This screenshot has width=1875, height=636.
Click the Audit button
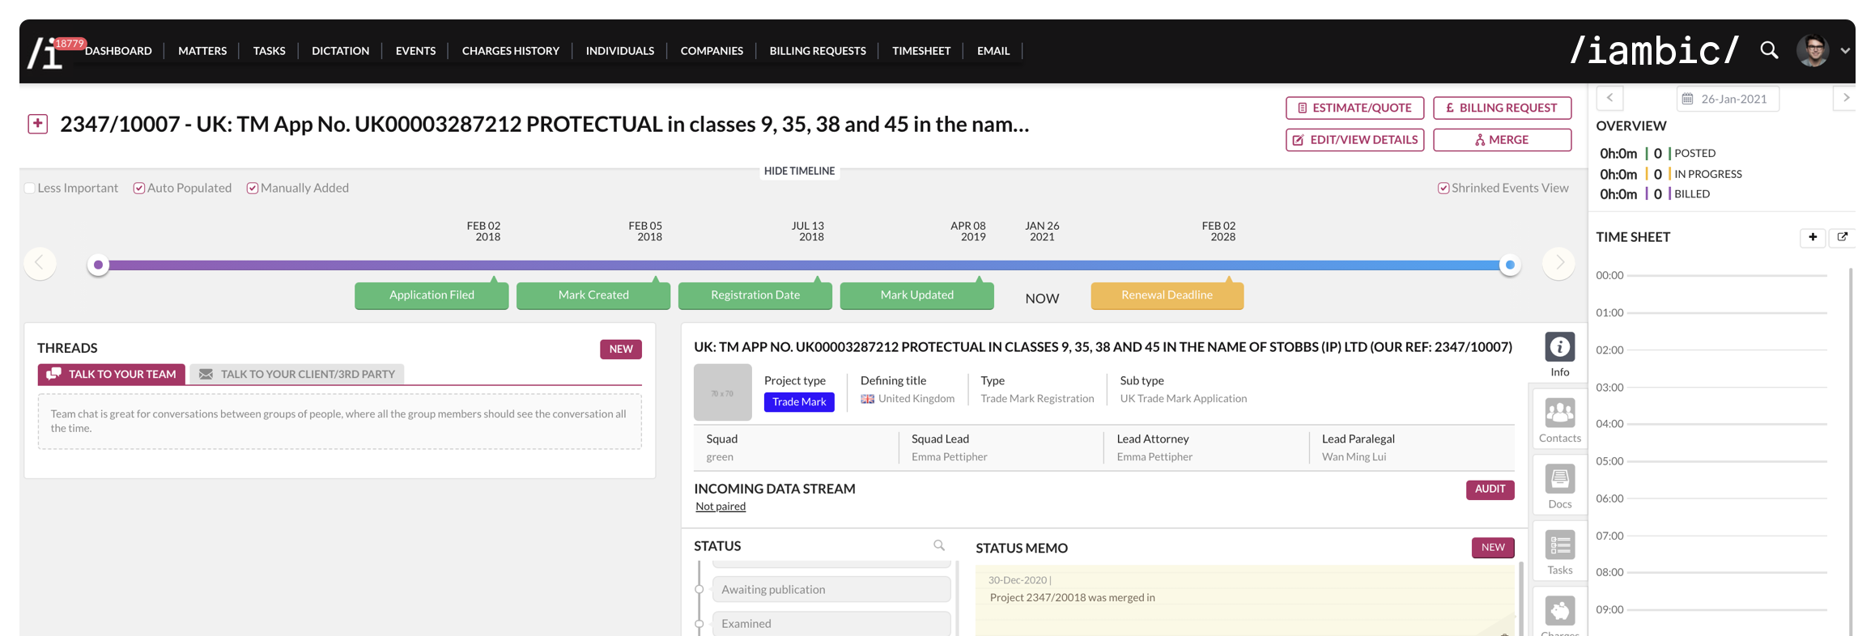point(1490,489)
